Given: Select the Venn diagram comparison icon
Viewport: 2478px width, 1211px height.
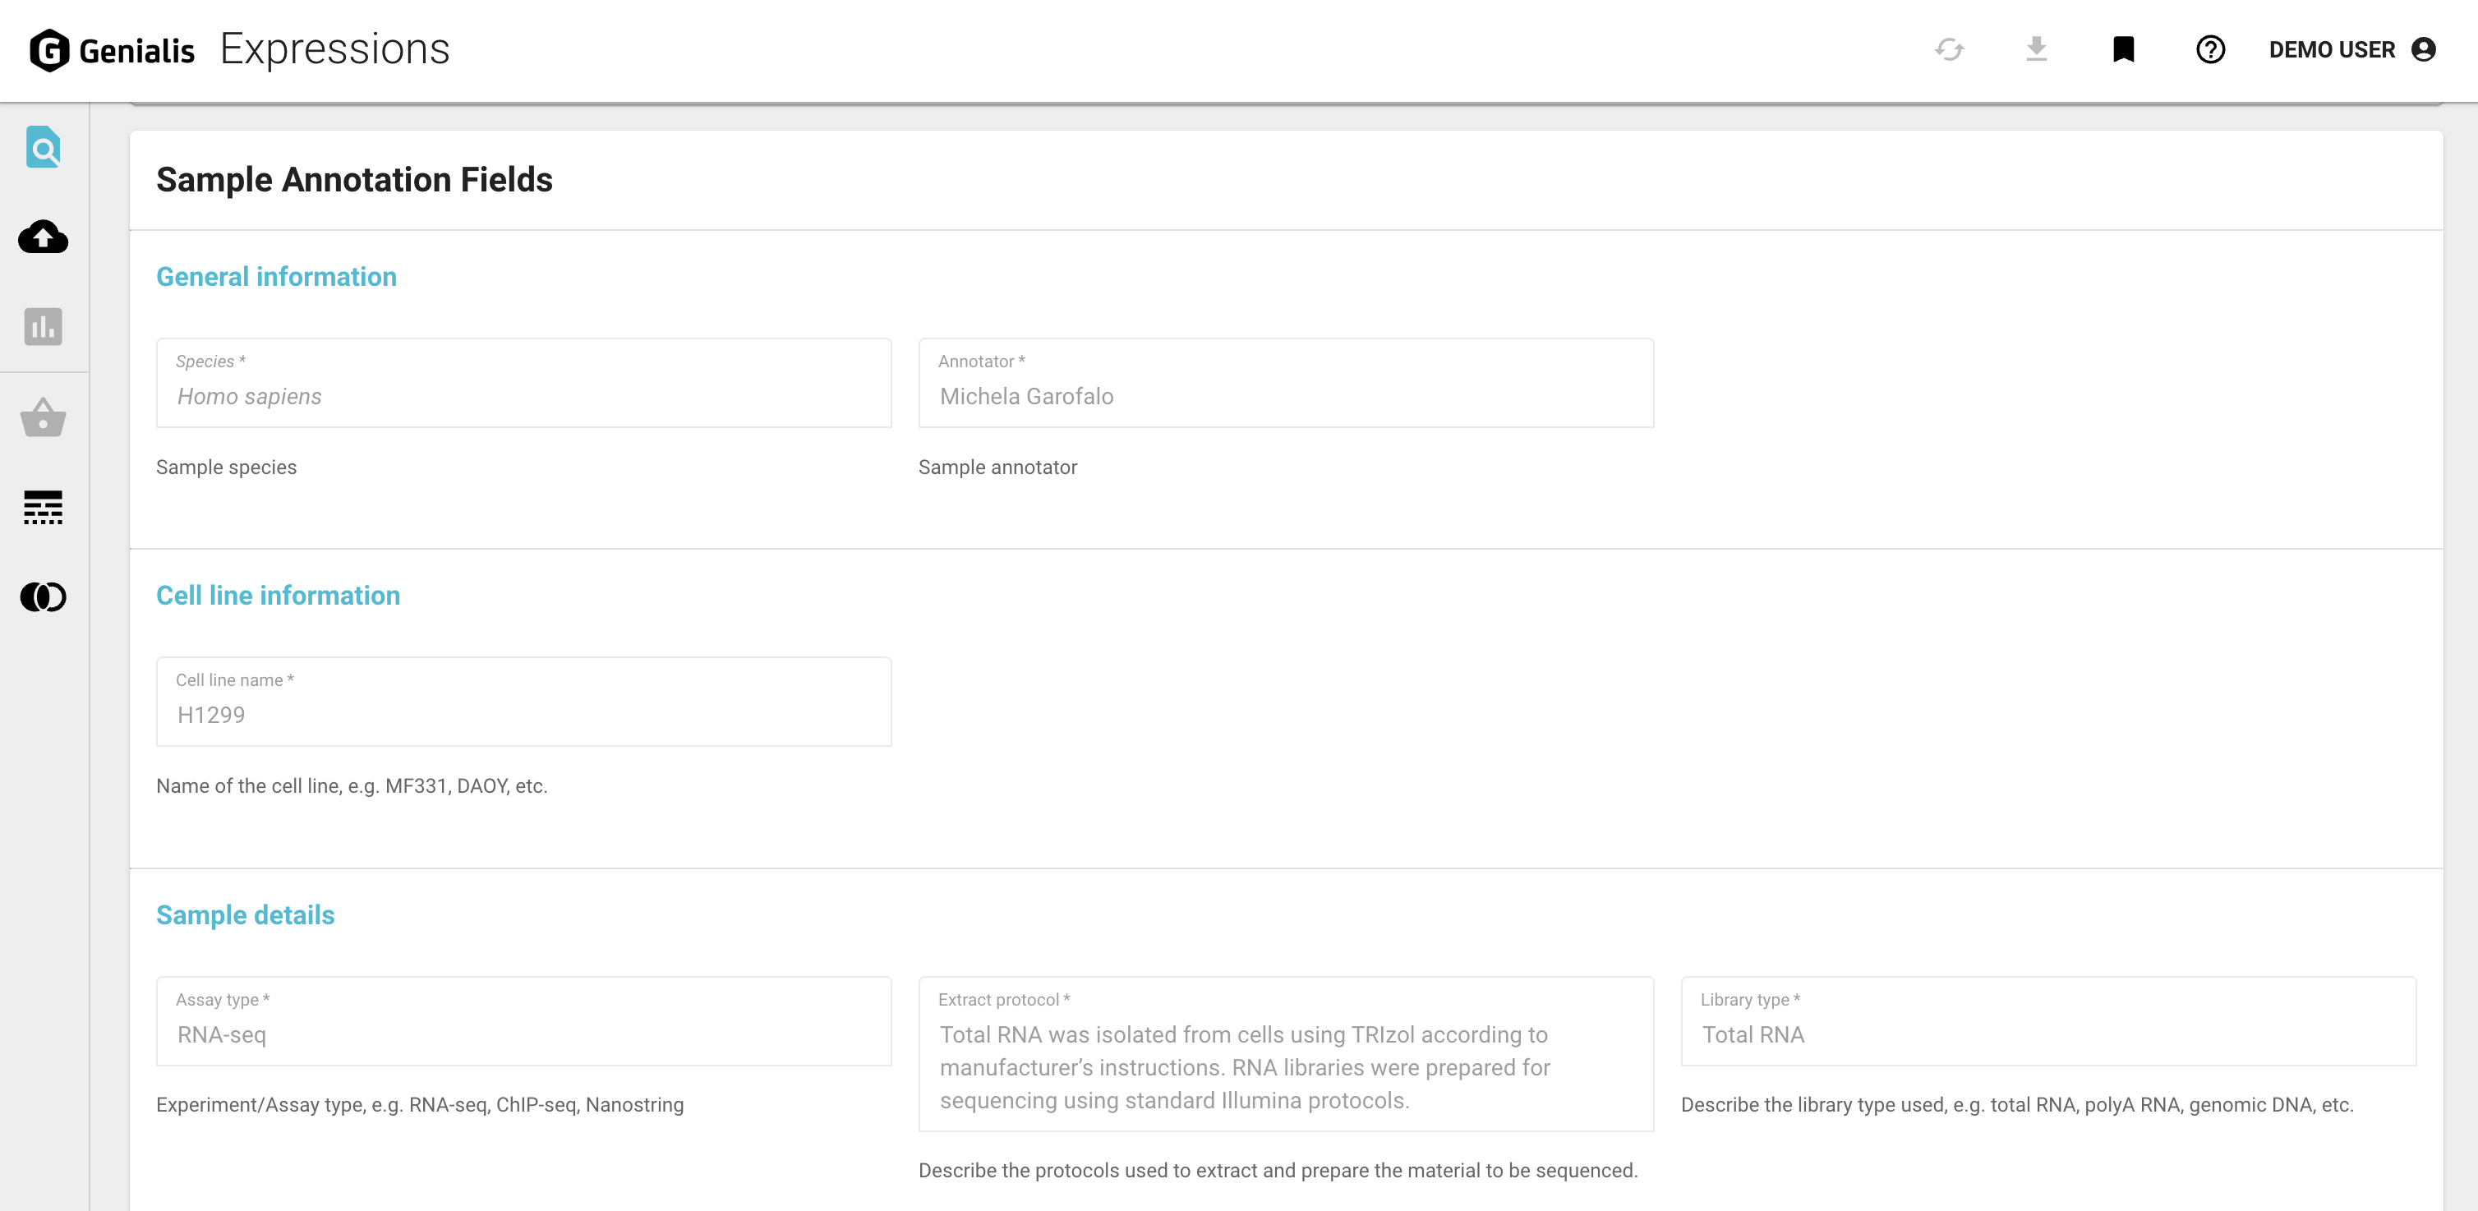Looking at the screenshot, I should tap(43, 596).
